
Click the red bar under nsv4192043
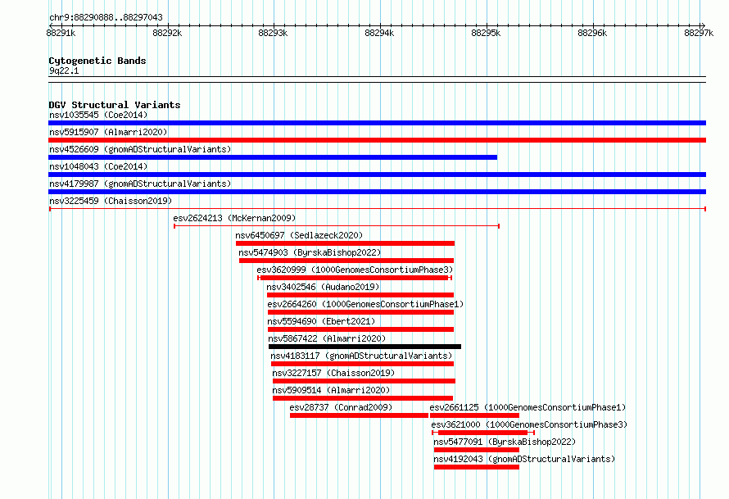pyautogui.click(x=477, y=467)
